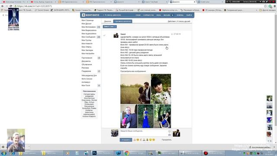The height and width of the screenshot is (156, 277).
Task: Open the couple in forest photo thumbnail
Action: tap(163, 116)
